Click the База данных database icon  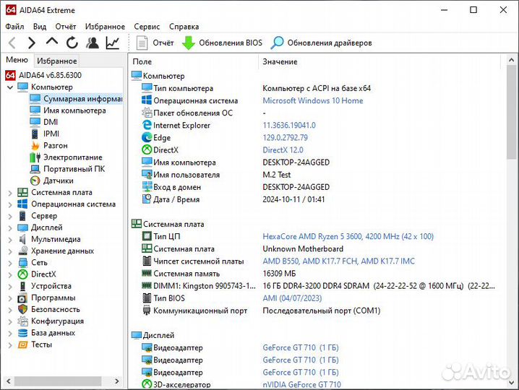pyautogui.click(x=22, y=333)
